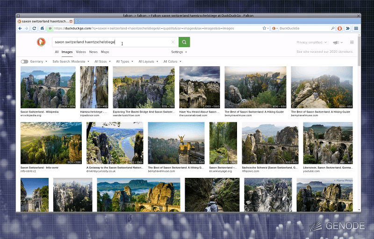The height and width of the screenshot is (239, 374).
Task: Toggle the Germany region switch
Action: click(24, 62)
